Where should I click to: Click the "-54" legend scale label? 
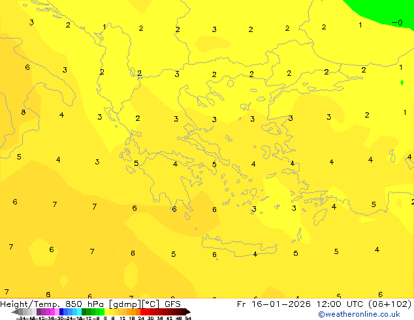coord(21,318)
